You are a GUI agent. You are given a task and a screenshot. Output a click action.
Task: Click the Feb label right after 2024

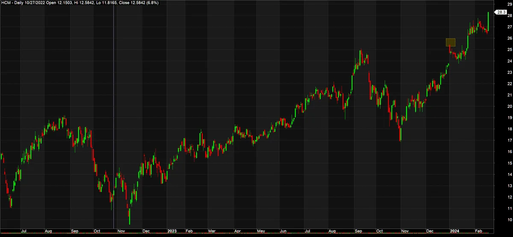pos(478,231)
